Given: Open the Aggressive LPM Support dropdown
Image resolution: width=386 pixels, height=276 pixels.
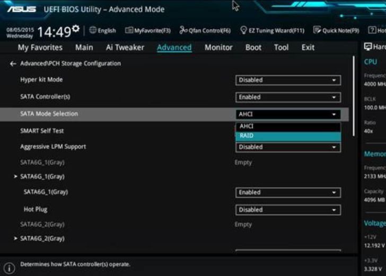Looking at the screenshot, I should pyautogui.click(x=288, y=147).
